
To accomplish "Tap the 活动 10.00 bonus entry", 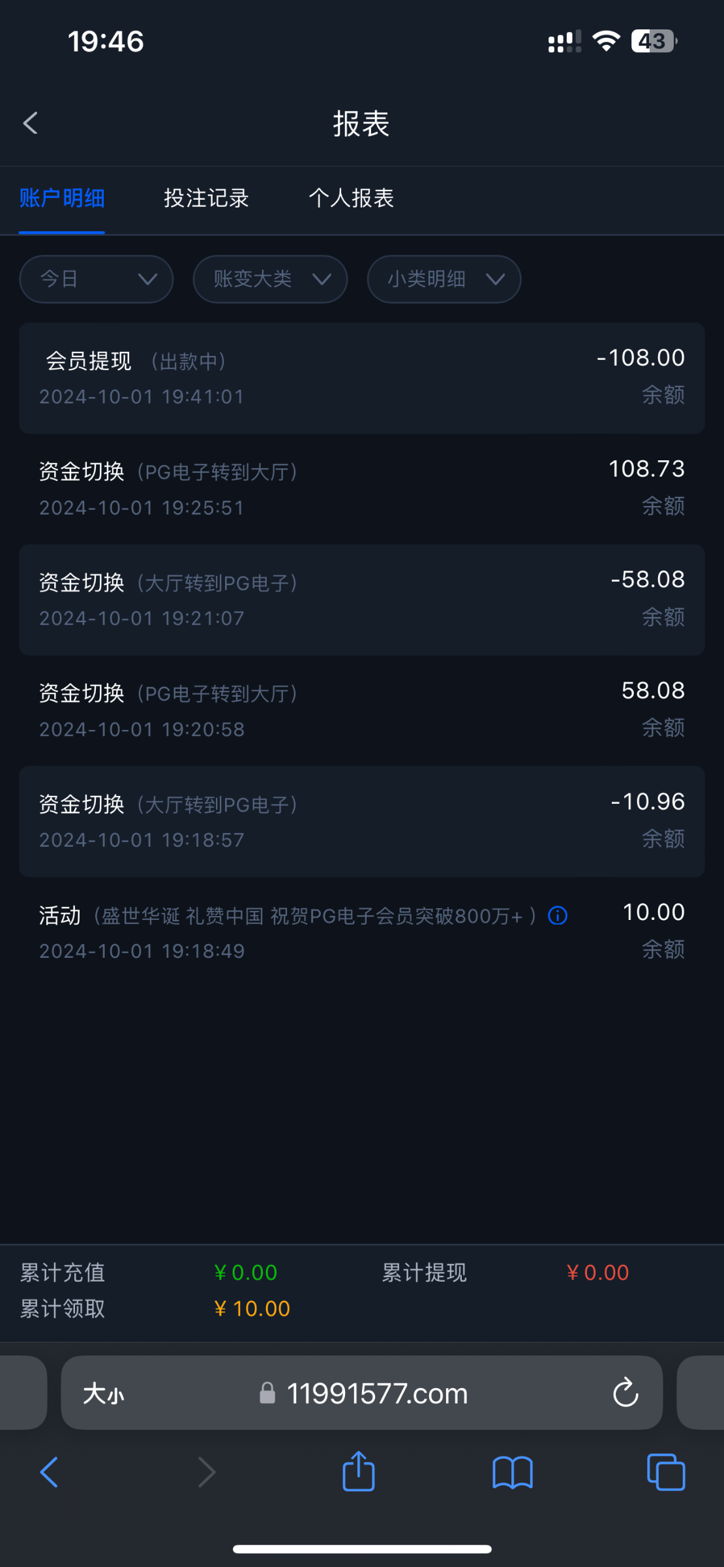I will [x=362, y=932].
